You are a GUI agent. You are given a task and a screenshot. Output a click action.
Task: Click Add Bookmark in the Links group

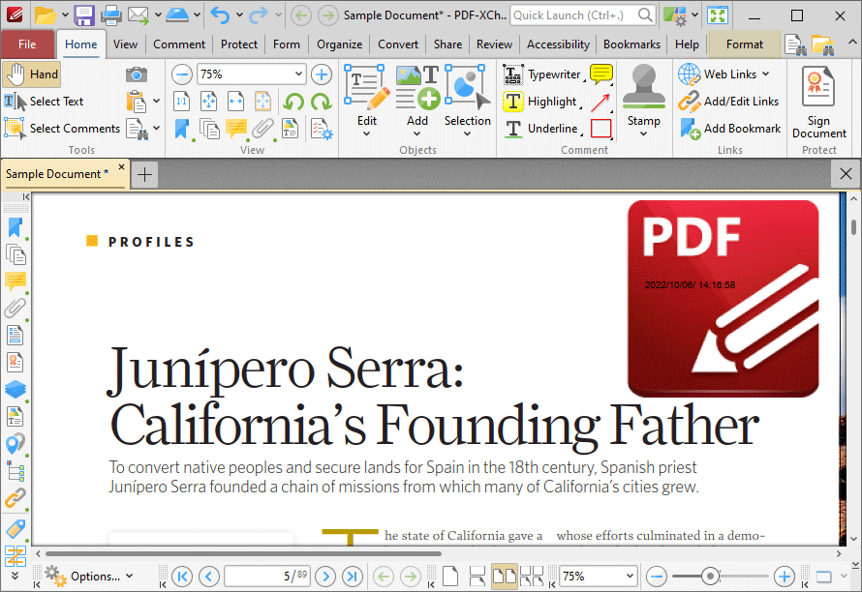click(x=729, y=129)
